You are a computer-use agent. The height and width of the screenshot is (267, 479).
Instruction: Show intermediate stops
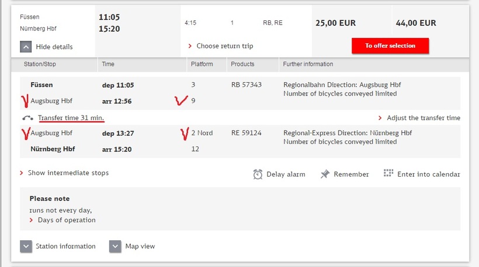pyautogui.click(x=68, y=173)
